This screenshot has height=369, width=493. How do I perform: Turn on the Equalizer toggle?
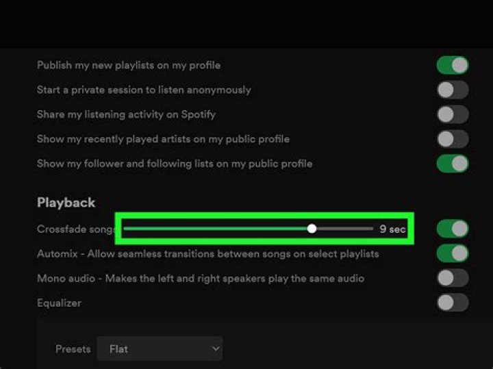pos(453,303)
